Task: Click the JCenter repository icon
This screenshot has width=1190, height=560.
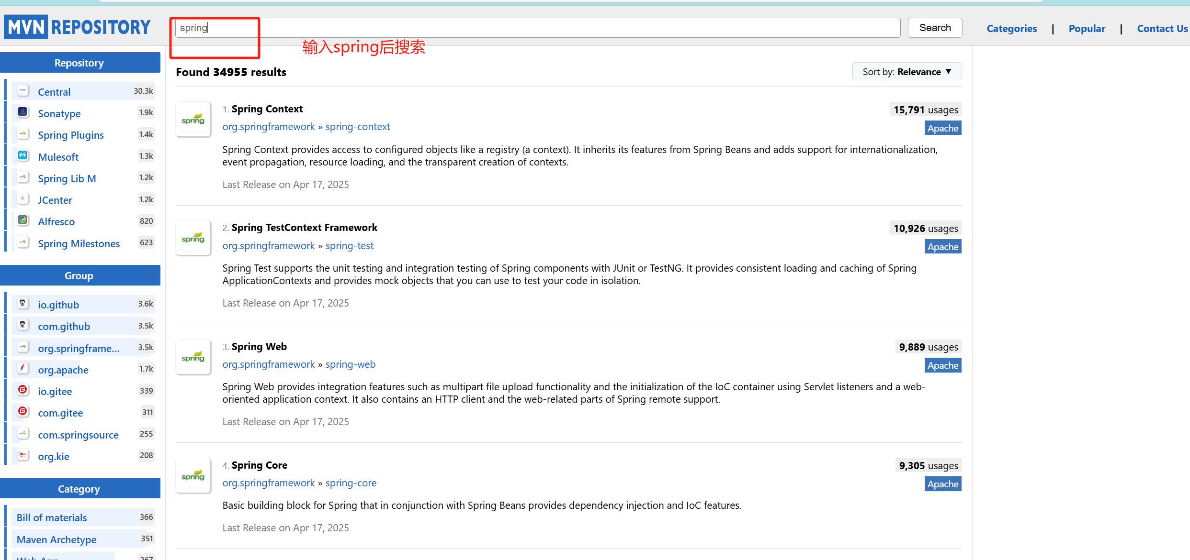Action: click(x=23, y=199)
